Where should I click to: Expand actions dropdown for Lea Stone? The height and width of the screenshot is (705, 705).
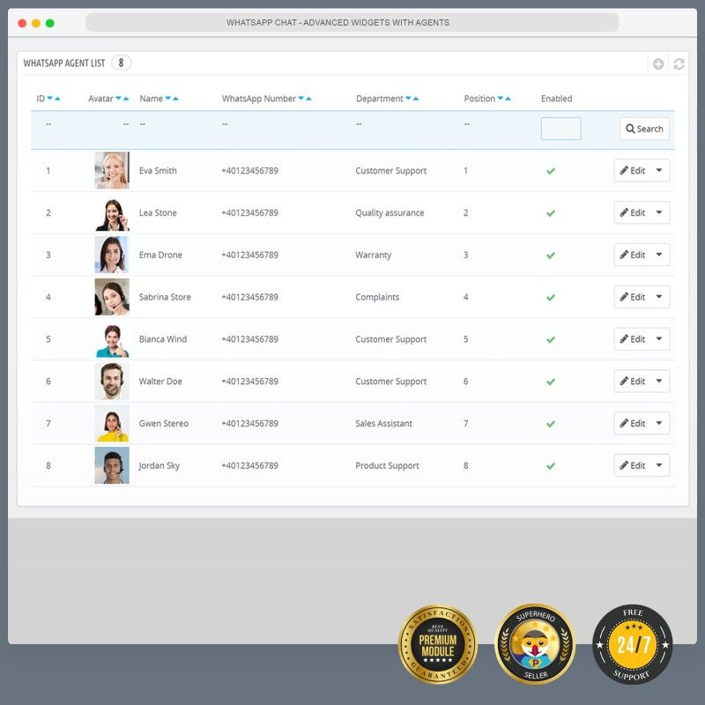tap(659, 212)
